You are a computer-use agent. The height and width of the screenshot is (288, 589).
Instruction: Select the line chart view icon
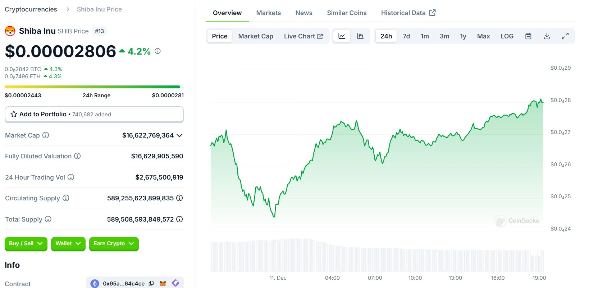click(x=342, y=36)
